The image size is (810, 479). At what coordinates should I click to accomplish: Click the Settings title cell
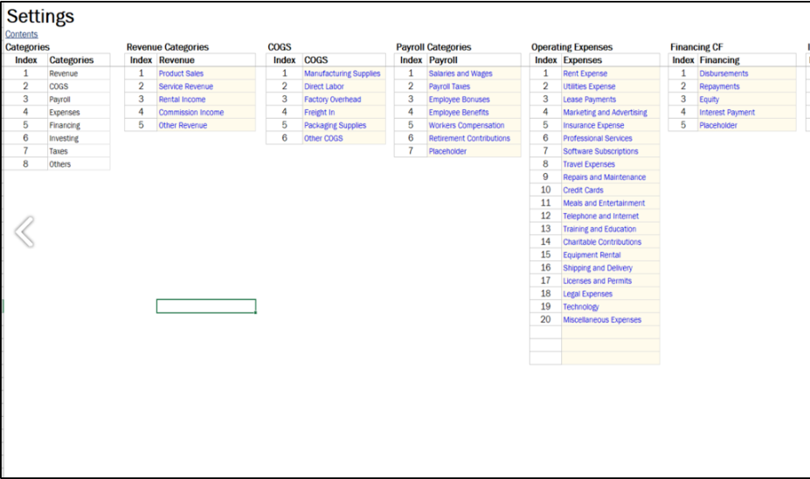click(41, 17)
